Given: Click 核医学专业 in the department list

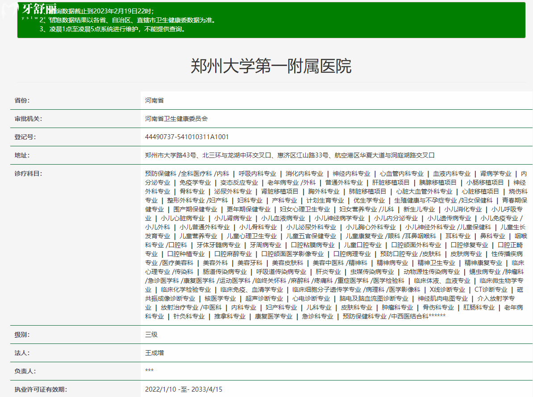Looking at the screenshot, I should coord(220,298).
